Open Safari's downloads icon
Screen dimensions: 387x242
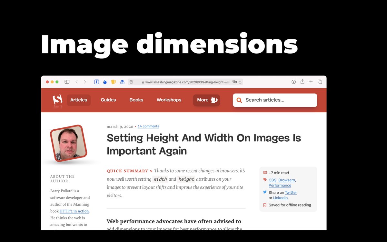click(293, 82)
